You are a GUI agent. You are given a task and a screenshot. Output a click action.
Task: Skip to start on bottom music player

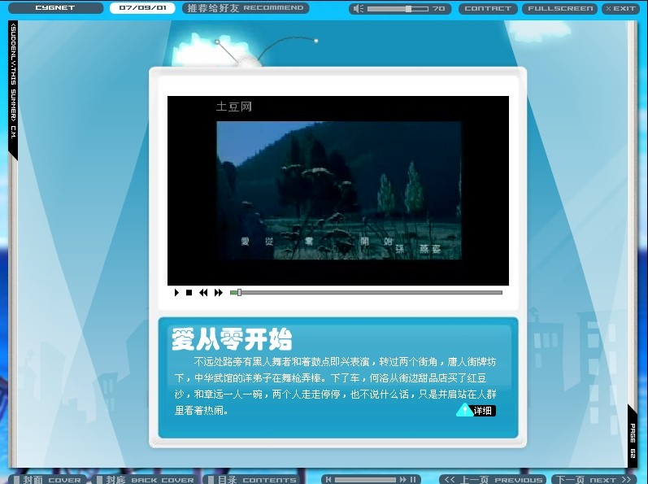point(328,479)
